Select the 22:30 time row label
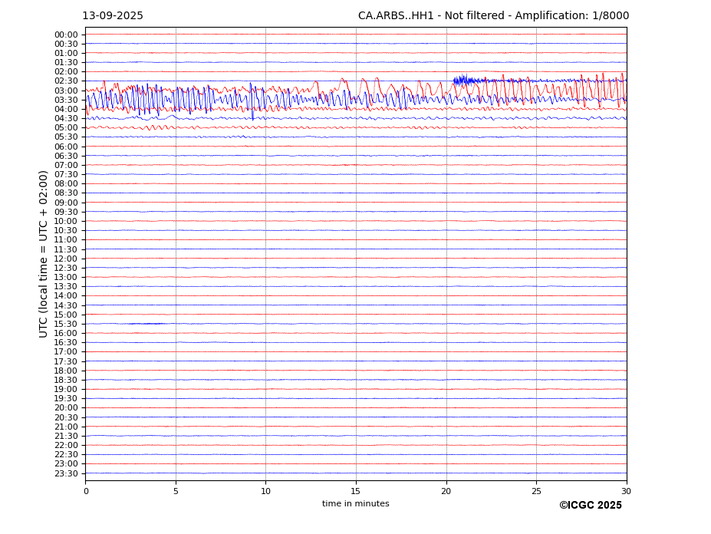711x534 pixels. click(x=66, y=455)
